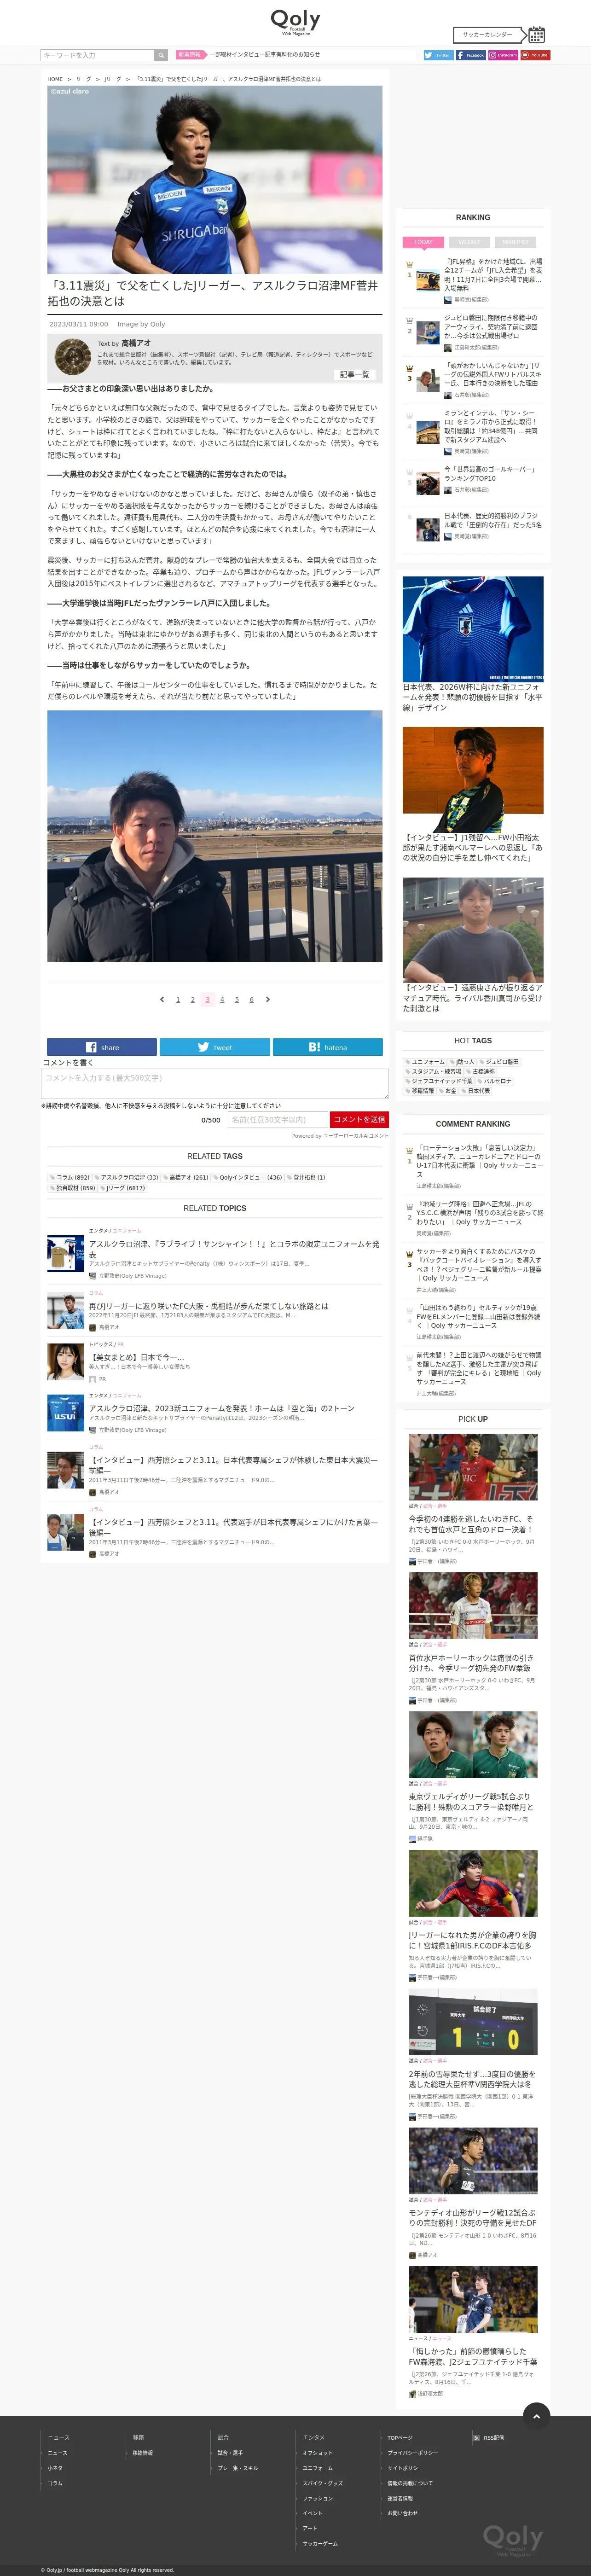
Task: Open 西芳照シェフ interview 前編 article
Action: tap(233, 1465)
